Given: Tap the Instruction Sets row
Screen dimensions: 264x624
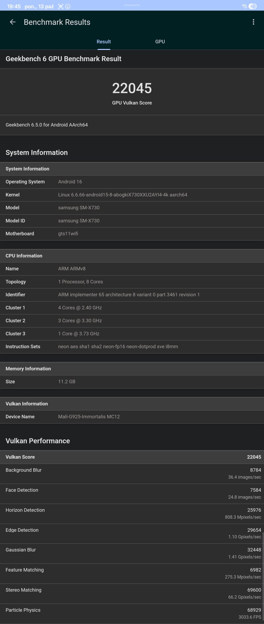Looking at the screenshot, I should pos(132,347).
